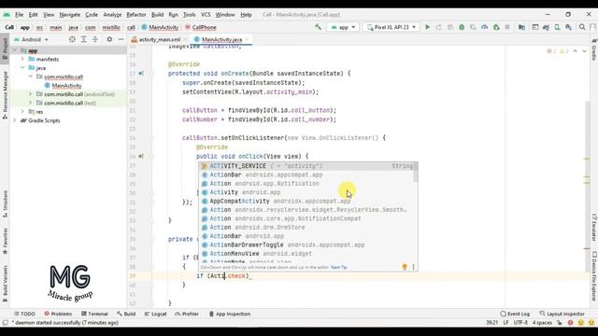Viewport: 598px width, 336px height.
Task: Click CallPhone breadcrumb in navigation bar
Action: [x=201, y=27]
